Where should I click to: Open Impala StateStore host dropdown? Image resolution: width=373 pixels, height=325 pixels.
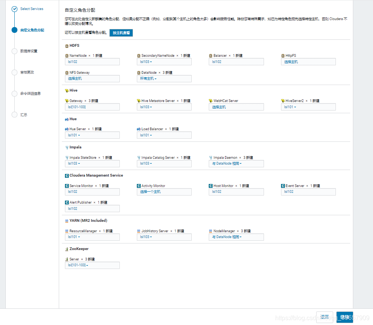[x=92, y=163]
